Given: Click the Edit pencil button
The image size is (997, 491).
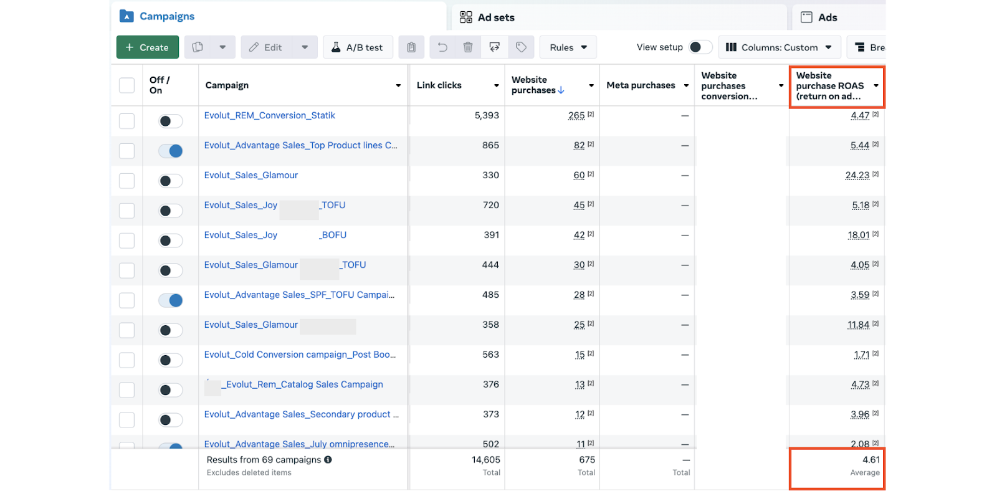Looking at the screenshot, I should click(266, 47).
